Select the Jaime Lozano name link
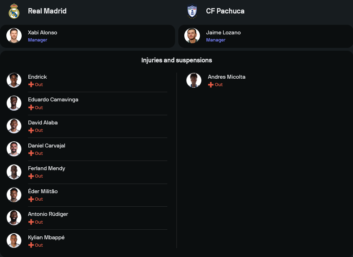353x257 pixels. tap(223, 33)
